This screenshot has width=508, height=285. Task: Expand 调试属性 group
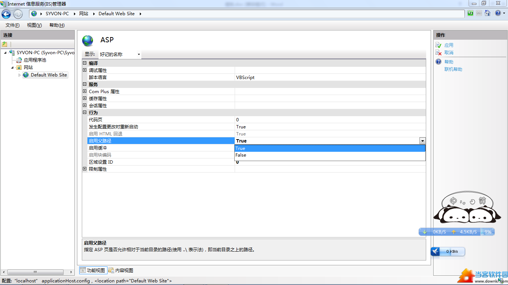click(x=84, y=70)
